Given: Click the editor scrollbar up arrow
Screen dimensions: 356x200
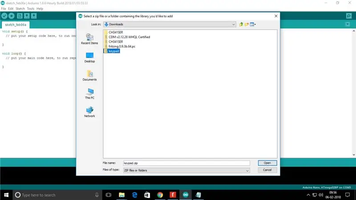Looking at the screenshot, I should [x=354, y=31].
